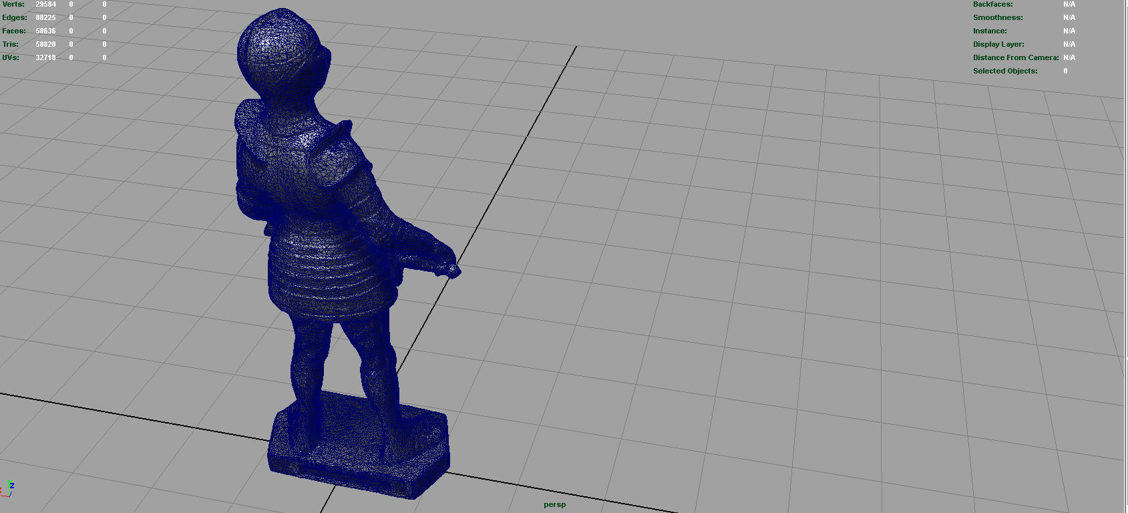This screenshot has height=513, width=1128.
Task: Click the Selected Objects: label
Action: 1005,71
